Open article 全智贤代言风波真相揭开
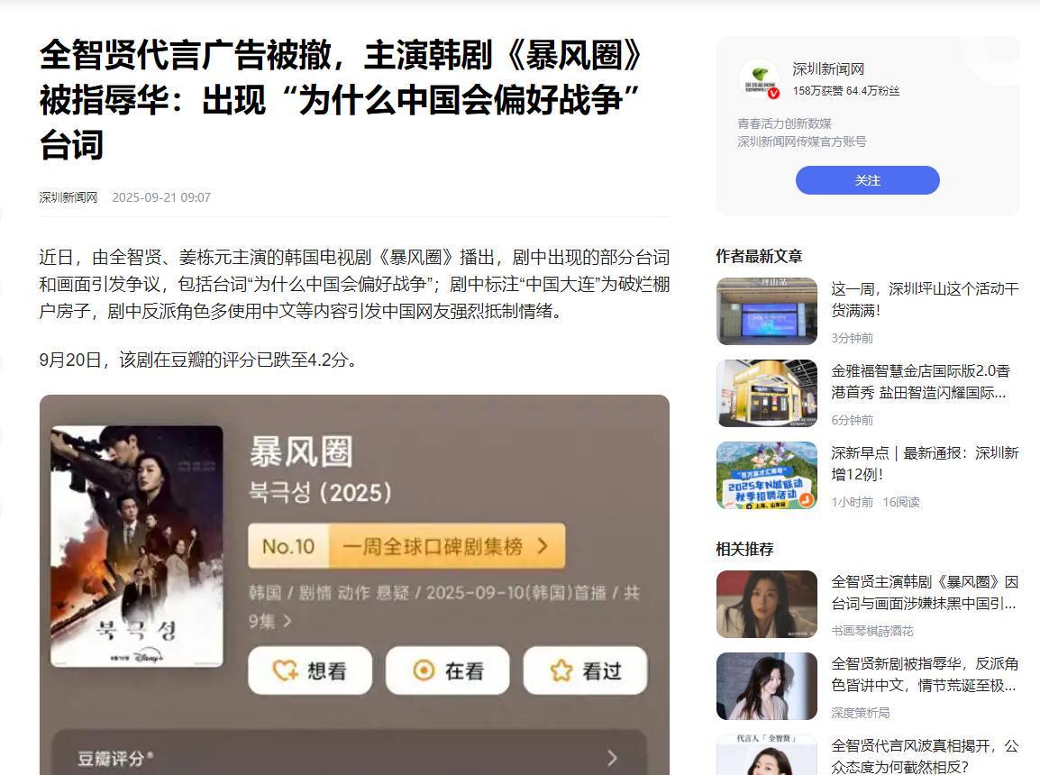This screenshot has height=775, width=1040. point(925,756)
